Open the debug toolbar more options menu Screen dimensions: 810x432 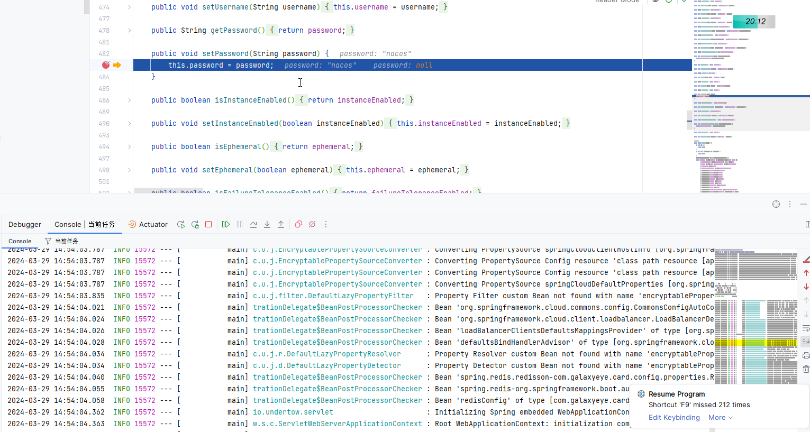[x=326, y=224]
